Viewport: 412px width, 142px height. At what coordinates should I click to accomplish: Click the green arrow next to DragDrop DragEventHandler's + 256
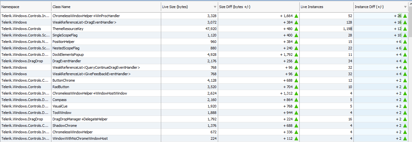click(296, 61)
